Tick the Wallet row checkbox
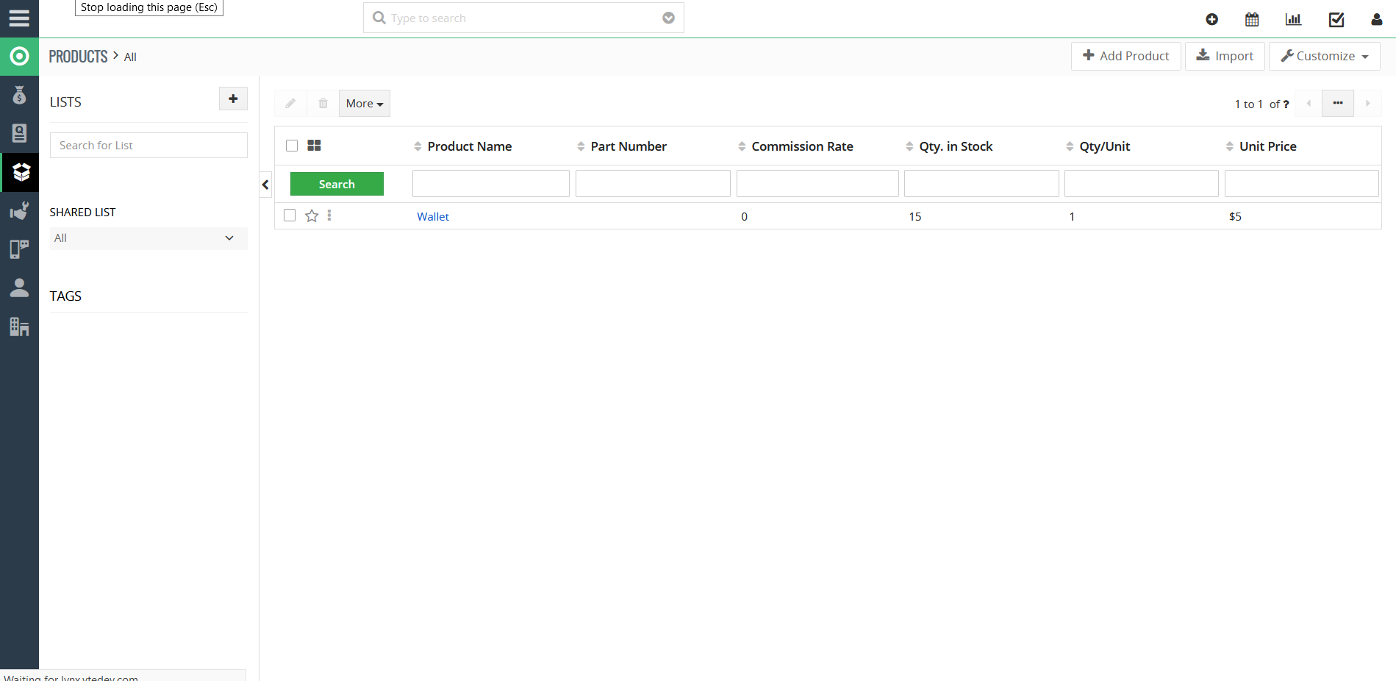This screenshot has height=681, width=1396. point(290,215)
